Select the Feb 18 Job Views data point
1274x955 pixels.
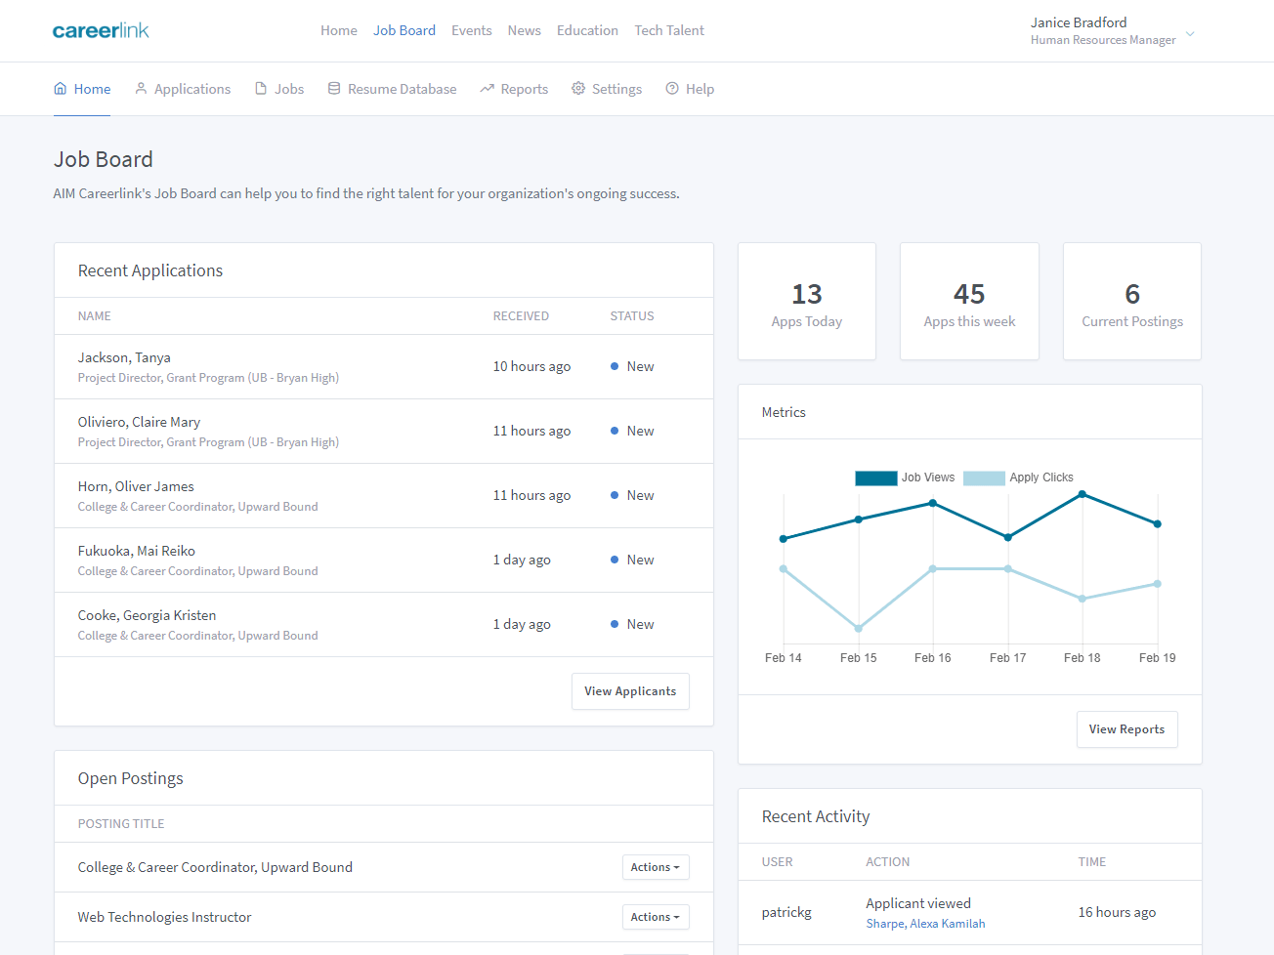[1083, 495]
